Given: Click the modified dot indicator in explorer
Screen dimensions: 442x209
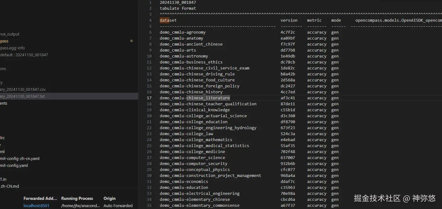Looking at the screenshot, I should tap(132, 41).
